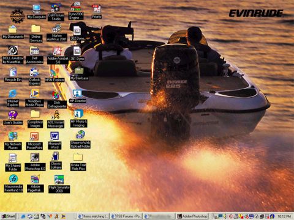The height and width of the screenshot is (220, 294).
Task: Open the HP Photo & Imaging icon
Action: 79,119
